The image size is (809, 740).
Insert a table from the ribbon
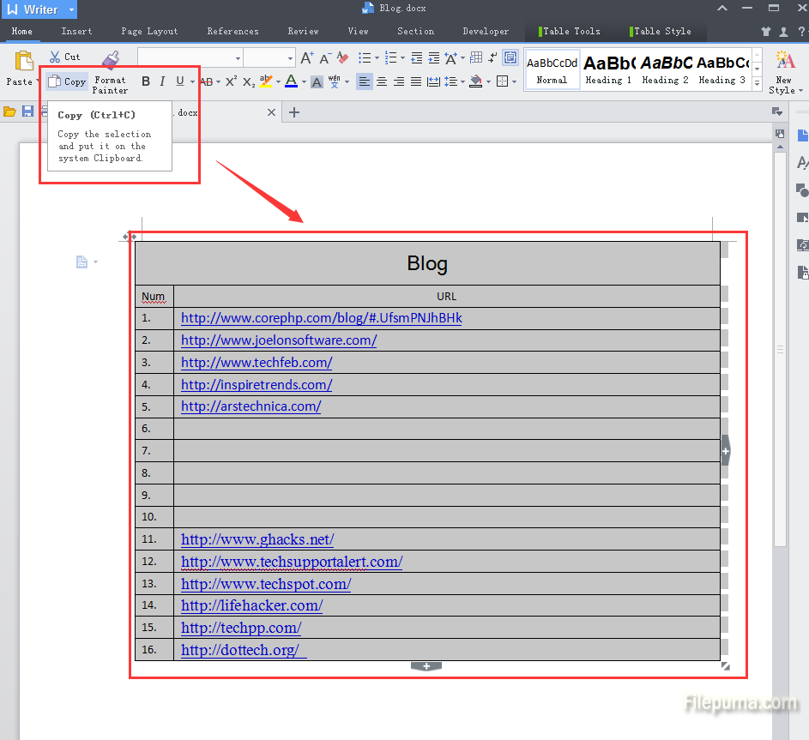click(x=476, y=58)
